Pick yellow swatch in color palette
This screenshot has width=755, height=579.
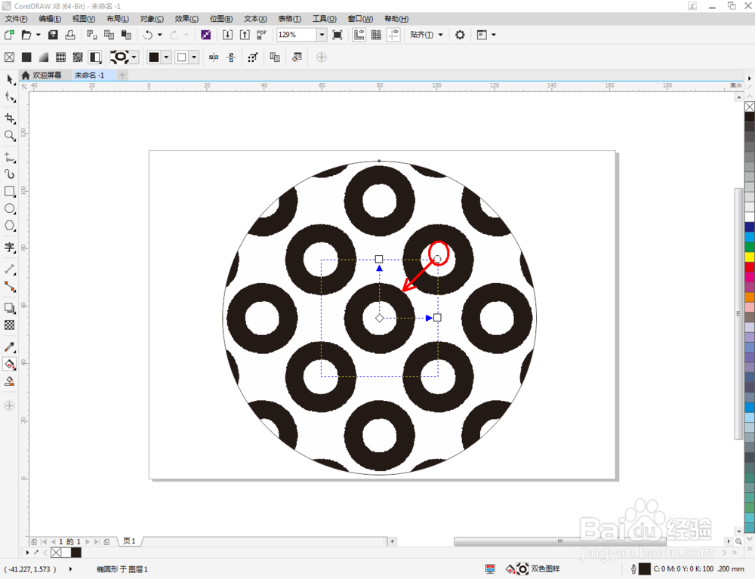[750, 257]
